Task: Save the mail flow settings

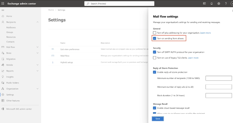Action: [158, 119]
